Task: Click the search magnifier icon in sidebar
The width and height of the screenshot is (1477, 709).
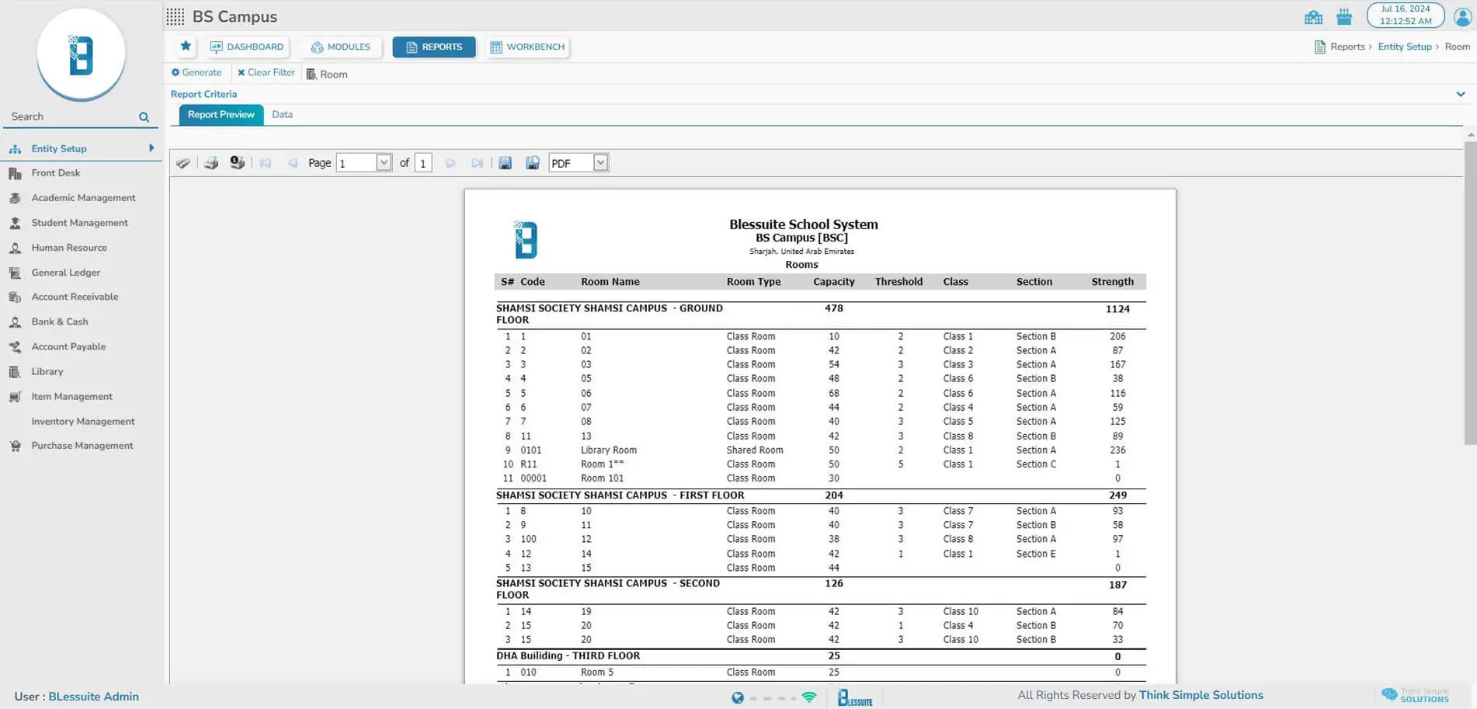Action: coord(144,117)
